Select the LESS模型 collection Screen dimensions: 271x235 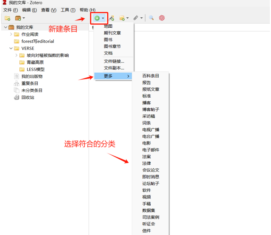(36, 69)
